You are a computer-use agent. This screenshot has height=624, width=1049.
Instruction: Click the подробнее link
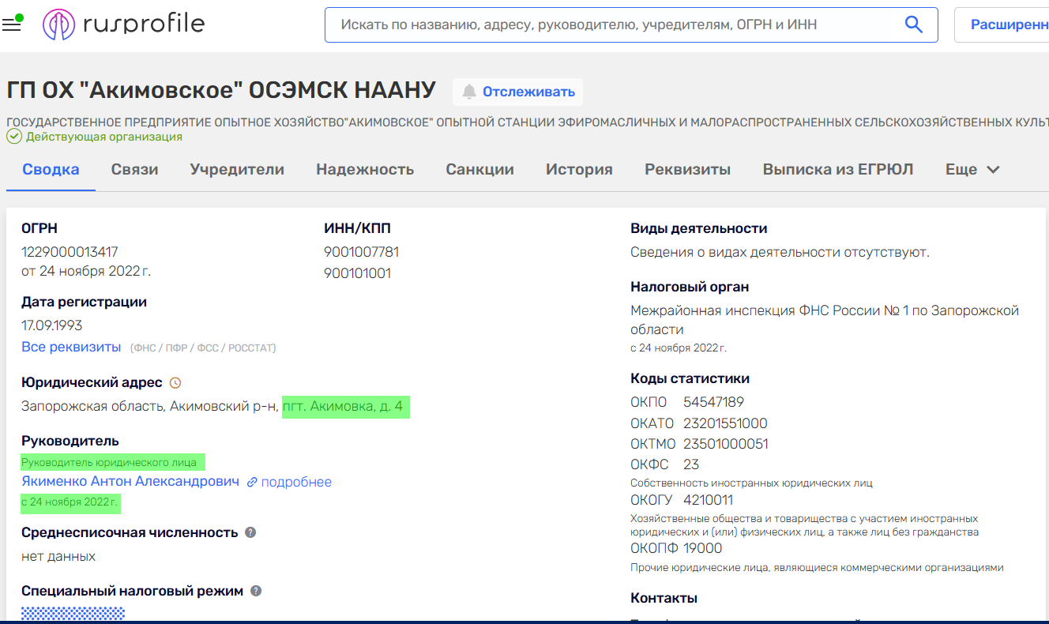click(295, 482)
